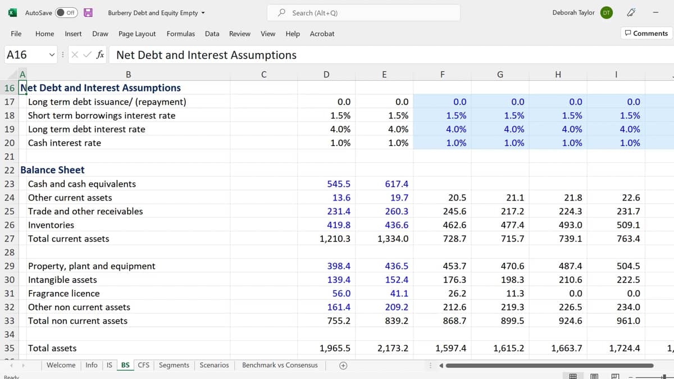The width and height of the screenshot is (674, 379).
Task: Click the Save disk icon
Action: tap(88, 12)
